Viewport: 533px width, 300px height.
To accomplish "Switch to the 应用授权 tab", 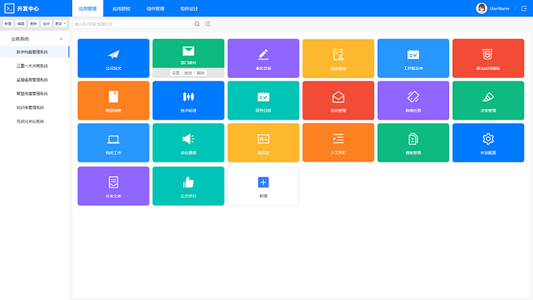I will (122, 8).
